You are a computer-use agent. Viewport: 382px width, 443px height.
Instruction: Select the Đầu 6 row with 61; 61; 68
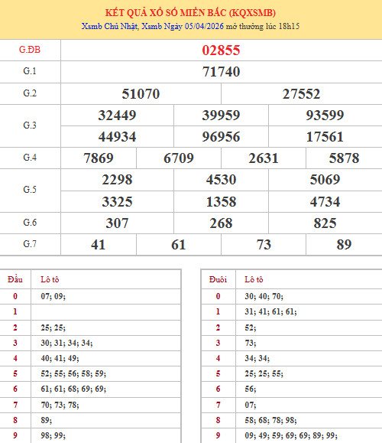[x=90, y=389]
